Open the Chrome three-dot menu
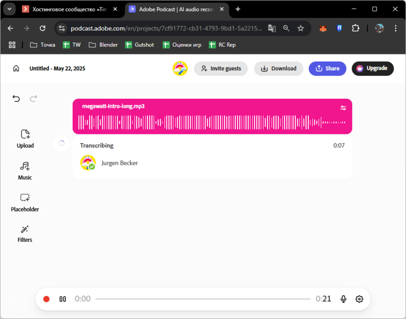The width and height of the screenshot is (406, 319). pos(395,28)
